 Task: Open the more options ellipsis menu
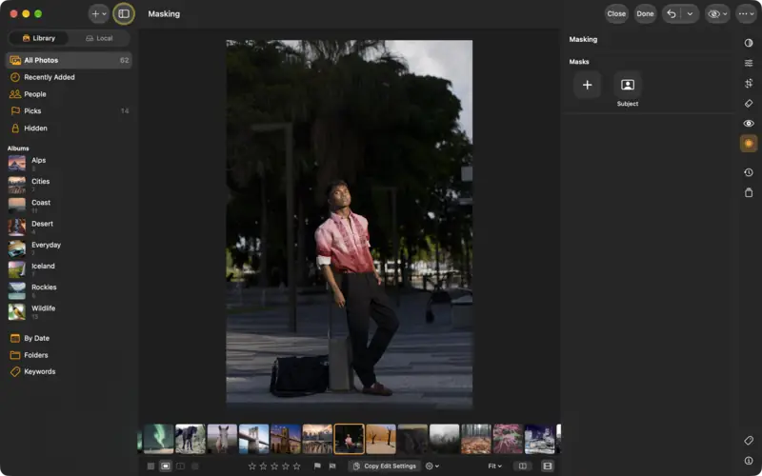747,14
